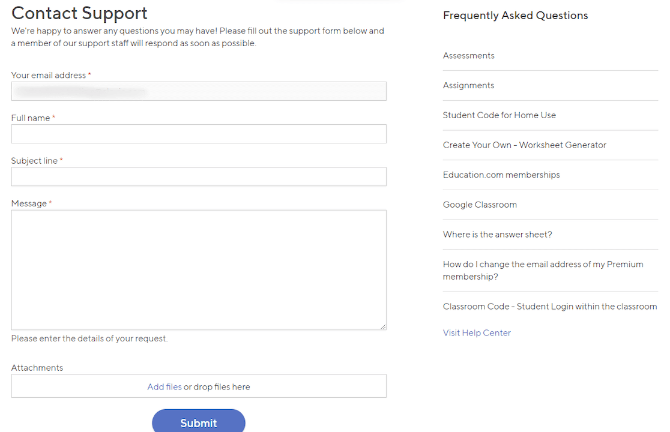670x432 pixels.
Task: Open the Premium membership email change FAQ
Action: (543, 270)
